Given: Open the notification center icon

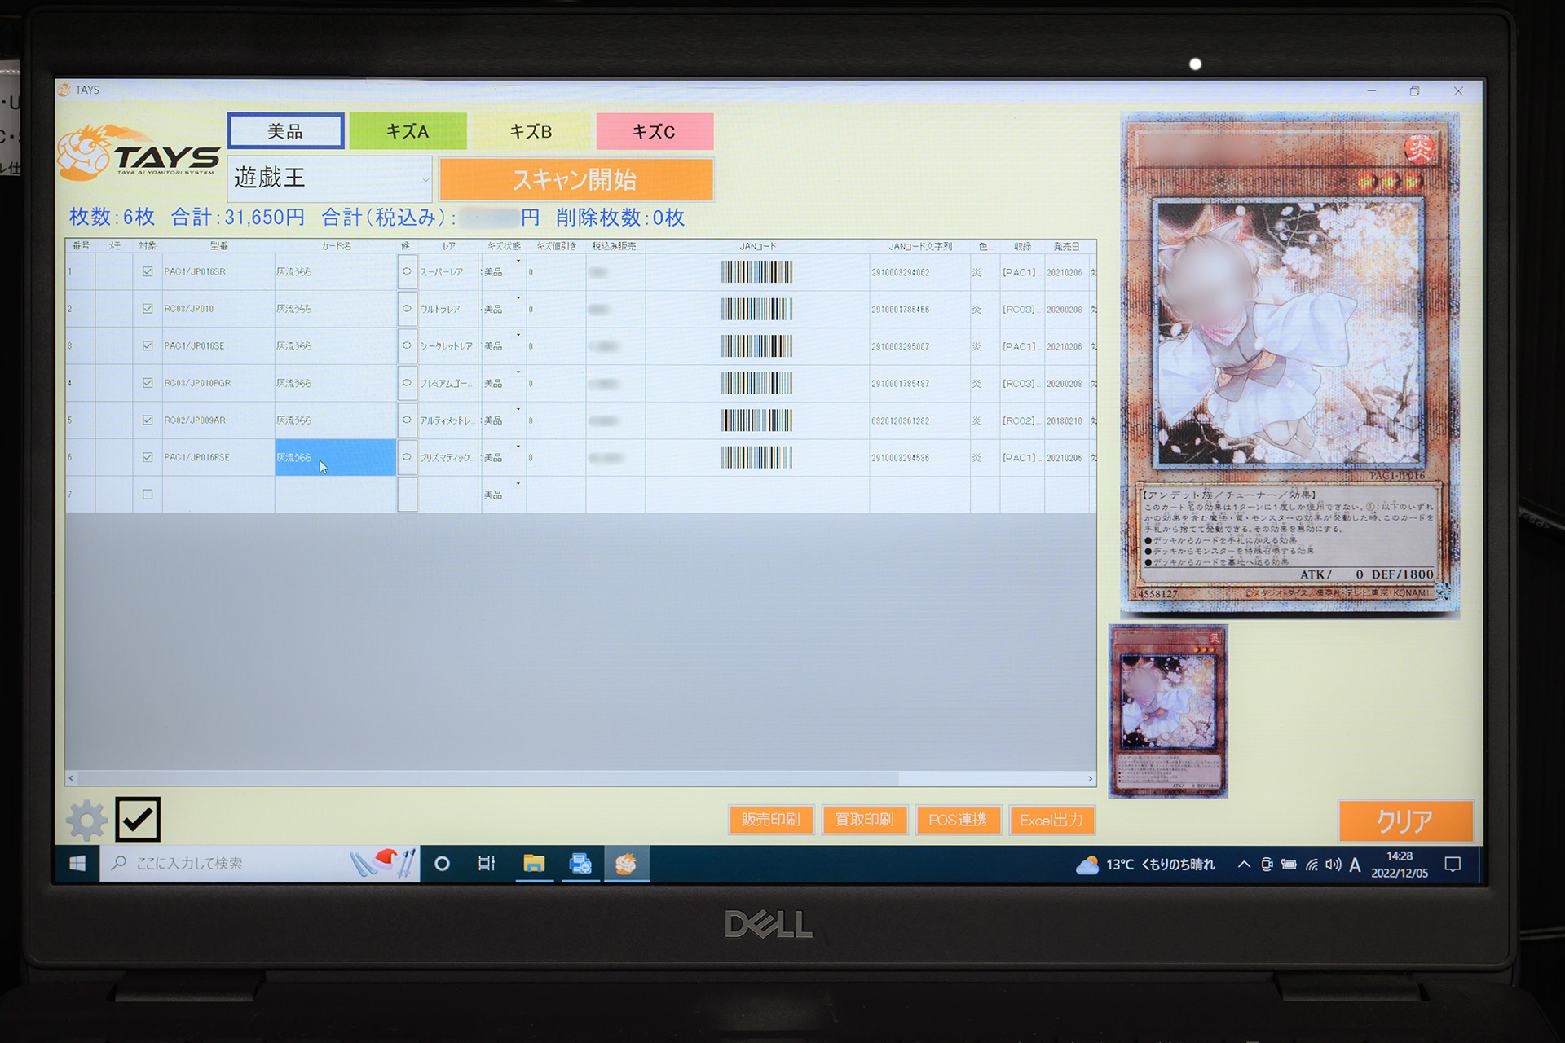Looking at the screenshot, I should [x=1453, y=865].
